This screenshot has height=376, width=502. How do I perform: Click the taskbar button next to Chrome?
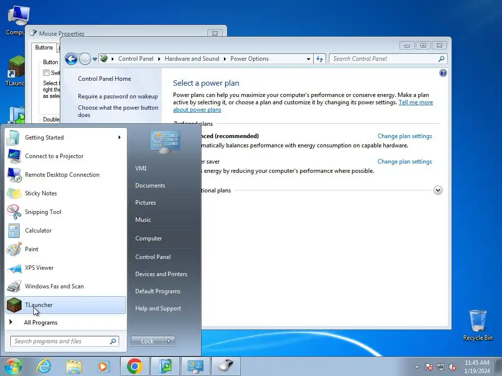tap(165, 366)
